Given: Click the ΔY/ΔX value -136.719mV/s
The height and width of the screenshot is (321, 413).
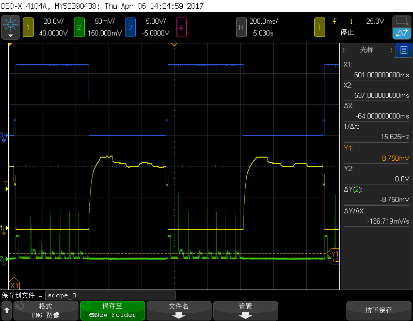Looking at the screenshot, I should pos(388,222).
